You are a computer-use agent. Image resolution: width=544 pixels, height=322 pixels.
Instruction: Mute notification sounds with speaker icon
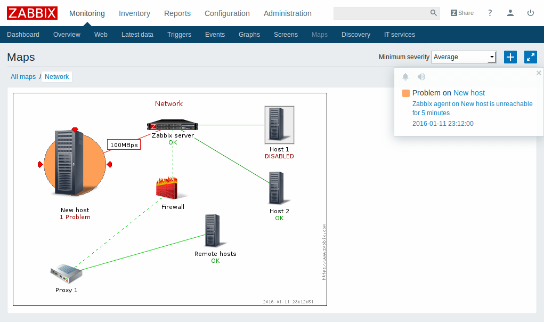(x=421, y=77)
